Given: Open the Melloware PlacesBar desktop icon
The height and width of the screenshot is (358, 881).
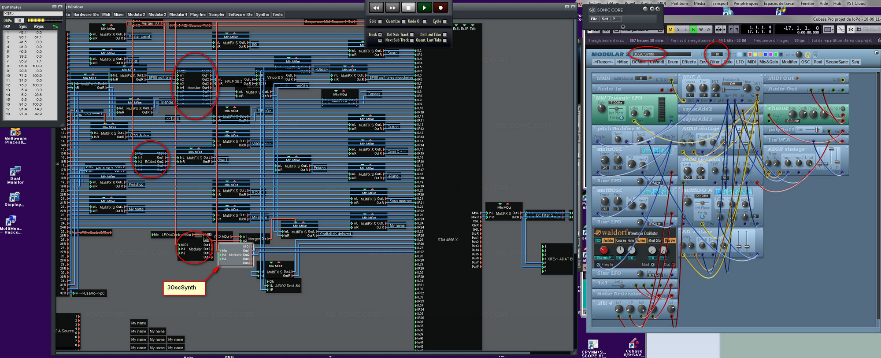Looking at the screenshot, I should pos(15,136).
